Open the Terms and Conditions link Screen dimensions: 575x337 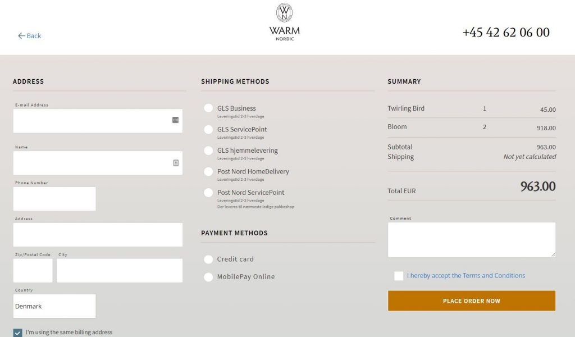coord(494,275)
